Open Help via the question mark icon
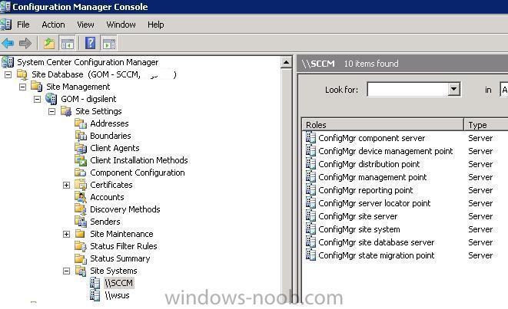Image resolution: width=508 pixels, height=309 pixels. (90, 43)
